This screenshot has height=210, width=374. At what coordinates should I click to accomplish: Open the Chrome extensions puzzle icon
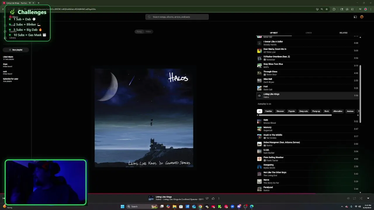(334, 9)
